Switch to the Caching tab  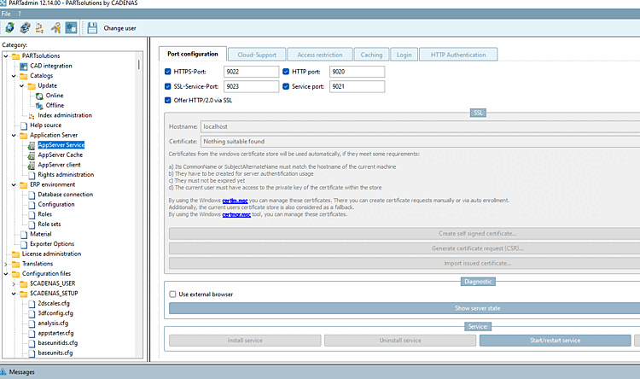(371, 55)
